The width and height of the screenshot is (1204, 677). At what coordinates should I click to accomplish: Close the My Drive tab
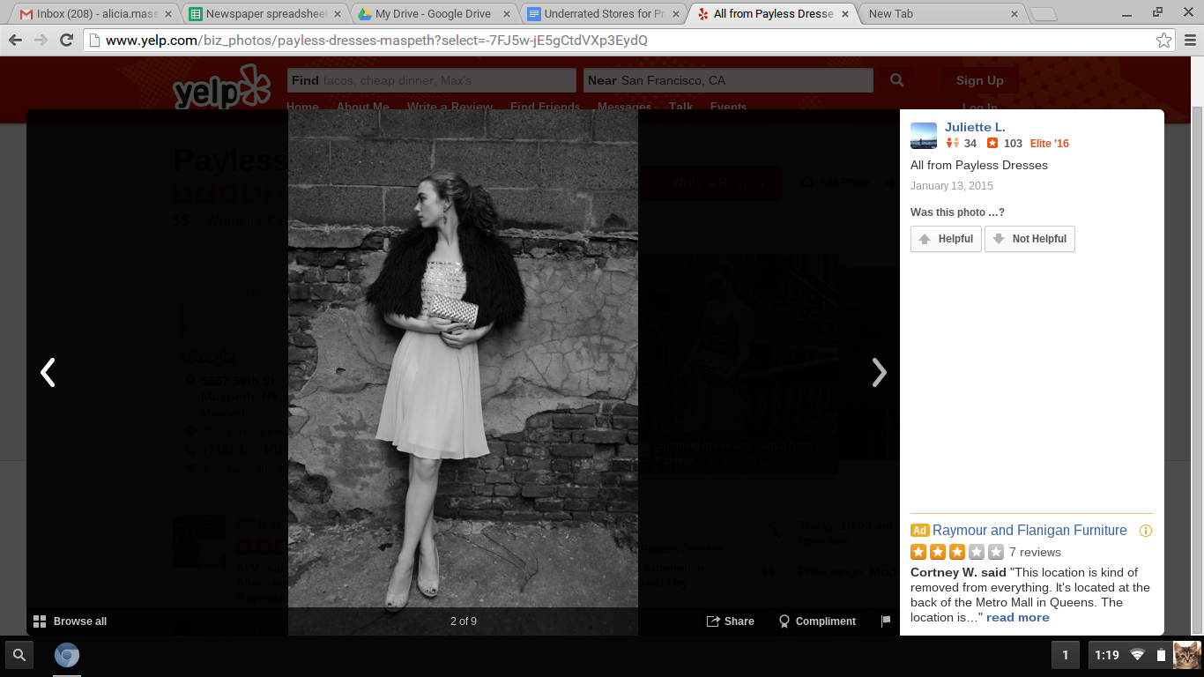coord(506,14)
